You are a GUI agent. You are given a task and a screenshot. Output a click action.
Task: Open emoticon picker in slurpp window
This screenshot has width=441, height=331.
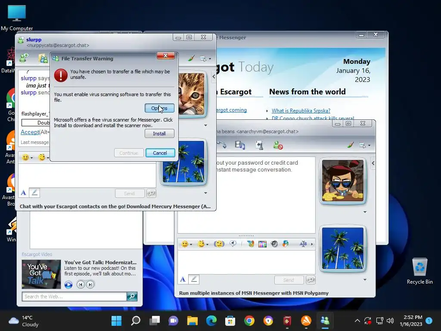point(27,157)
